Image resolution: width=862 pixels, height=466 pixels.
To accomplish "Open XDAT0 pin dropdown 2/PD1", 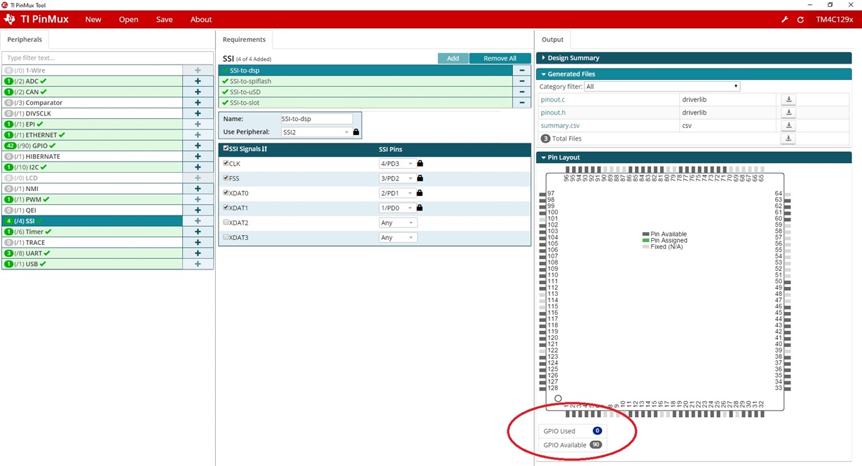I will coord(397,193).
